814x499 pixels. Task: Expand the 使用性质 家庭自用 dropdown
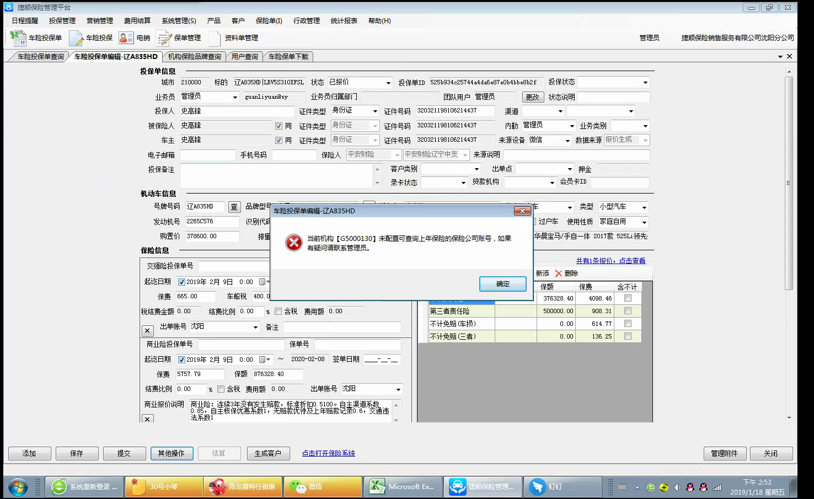(x=644, y=222)
